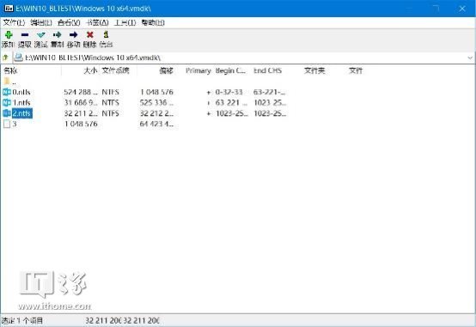Click the up-one-level folder arrow icon
The height and width of the screenshot is (327, 476).
pos(5,57)
